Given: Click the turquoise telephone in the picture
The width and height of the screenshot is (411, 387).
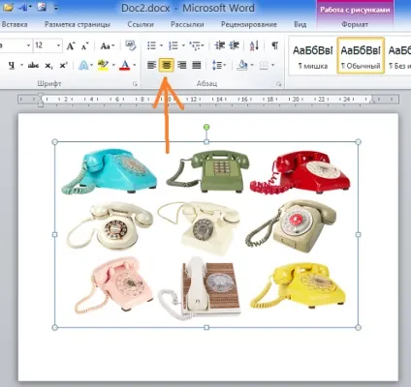Looking at the screenshot, I should (110, 171).
